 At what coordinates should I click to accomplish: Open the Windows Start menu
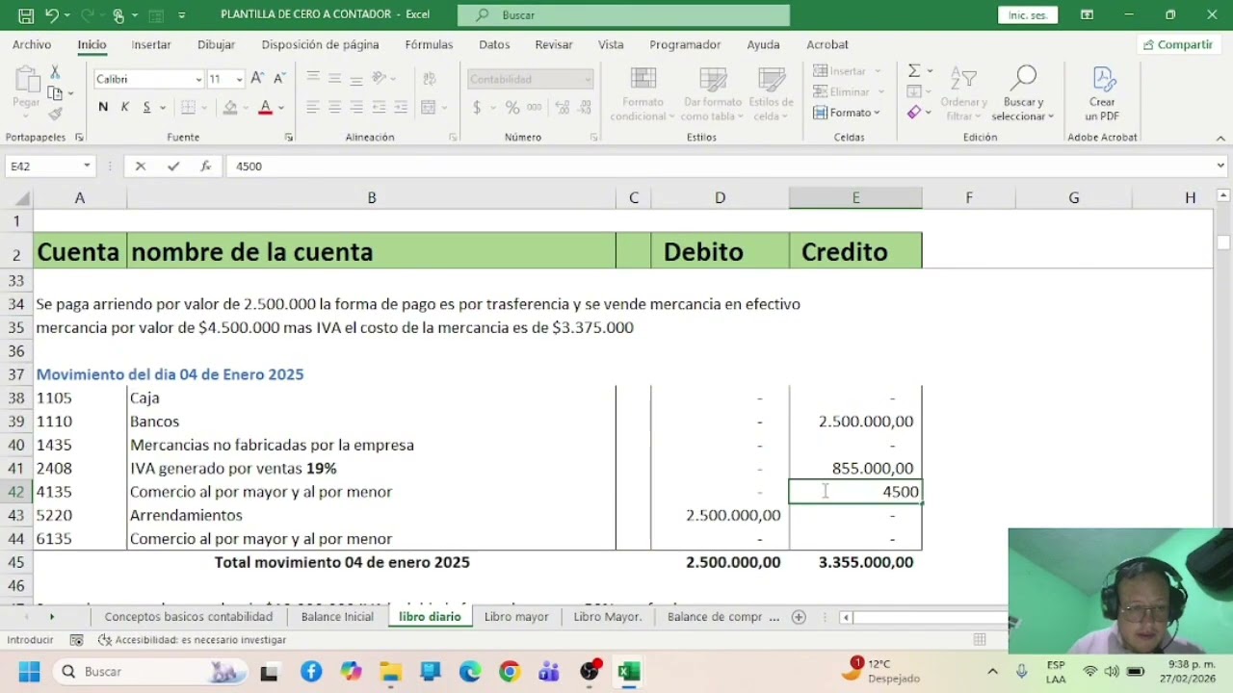[x=29, y=672]
